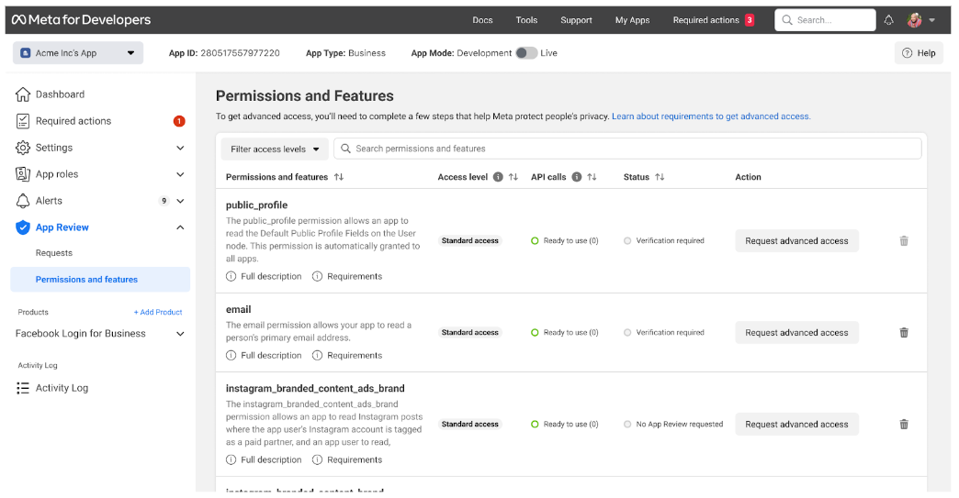Delete the public_profile permission with trash icon

click(904, 241)
